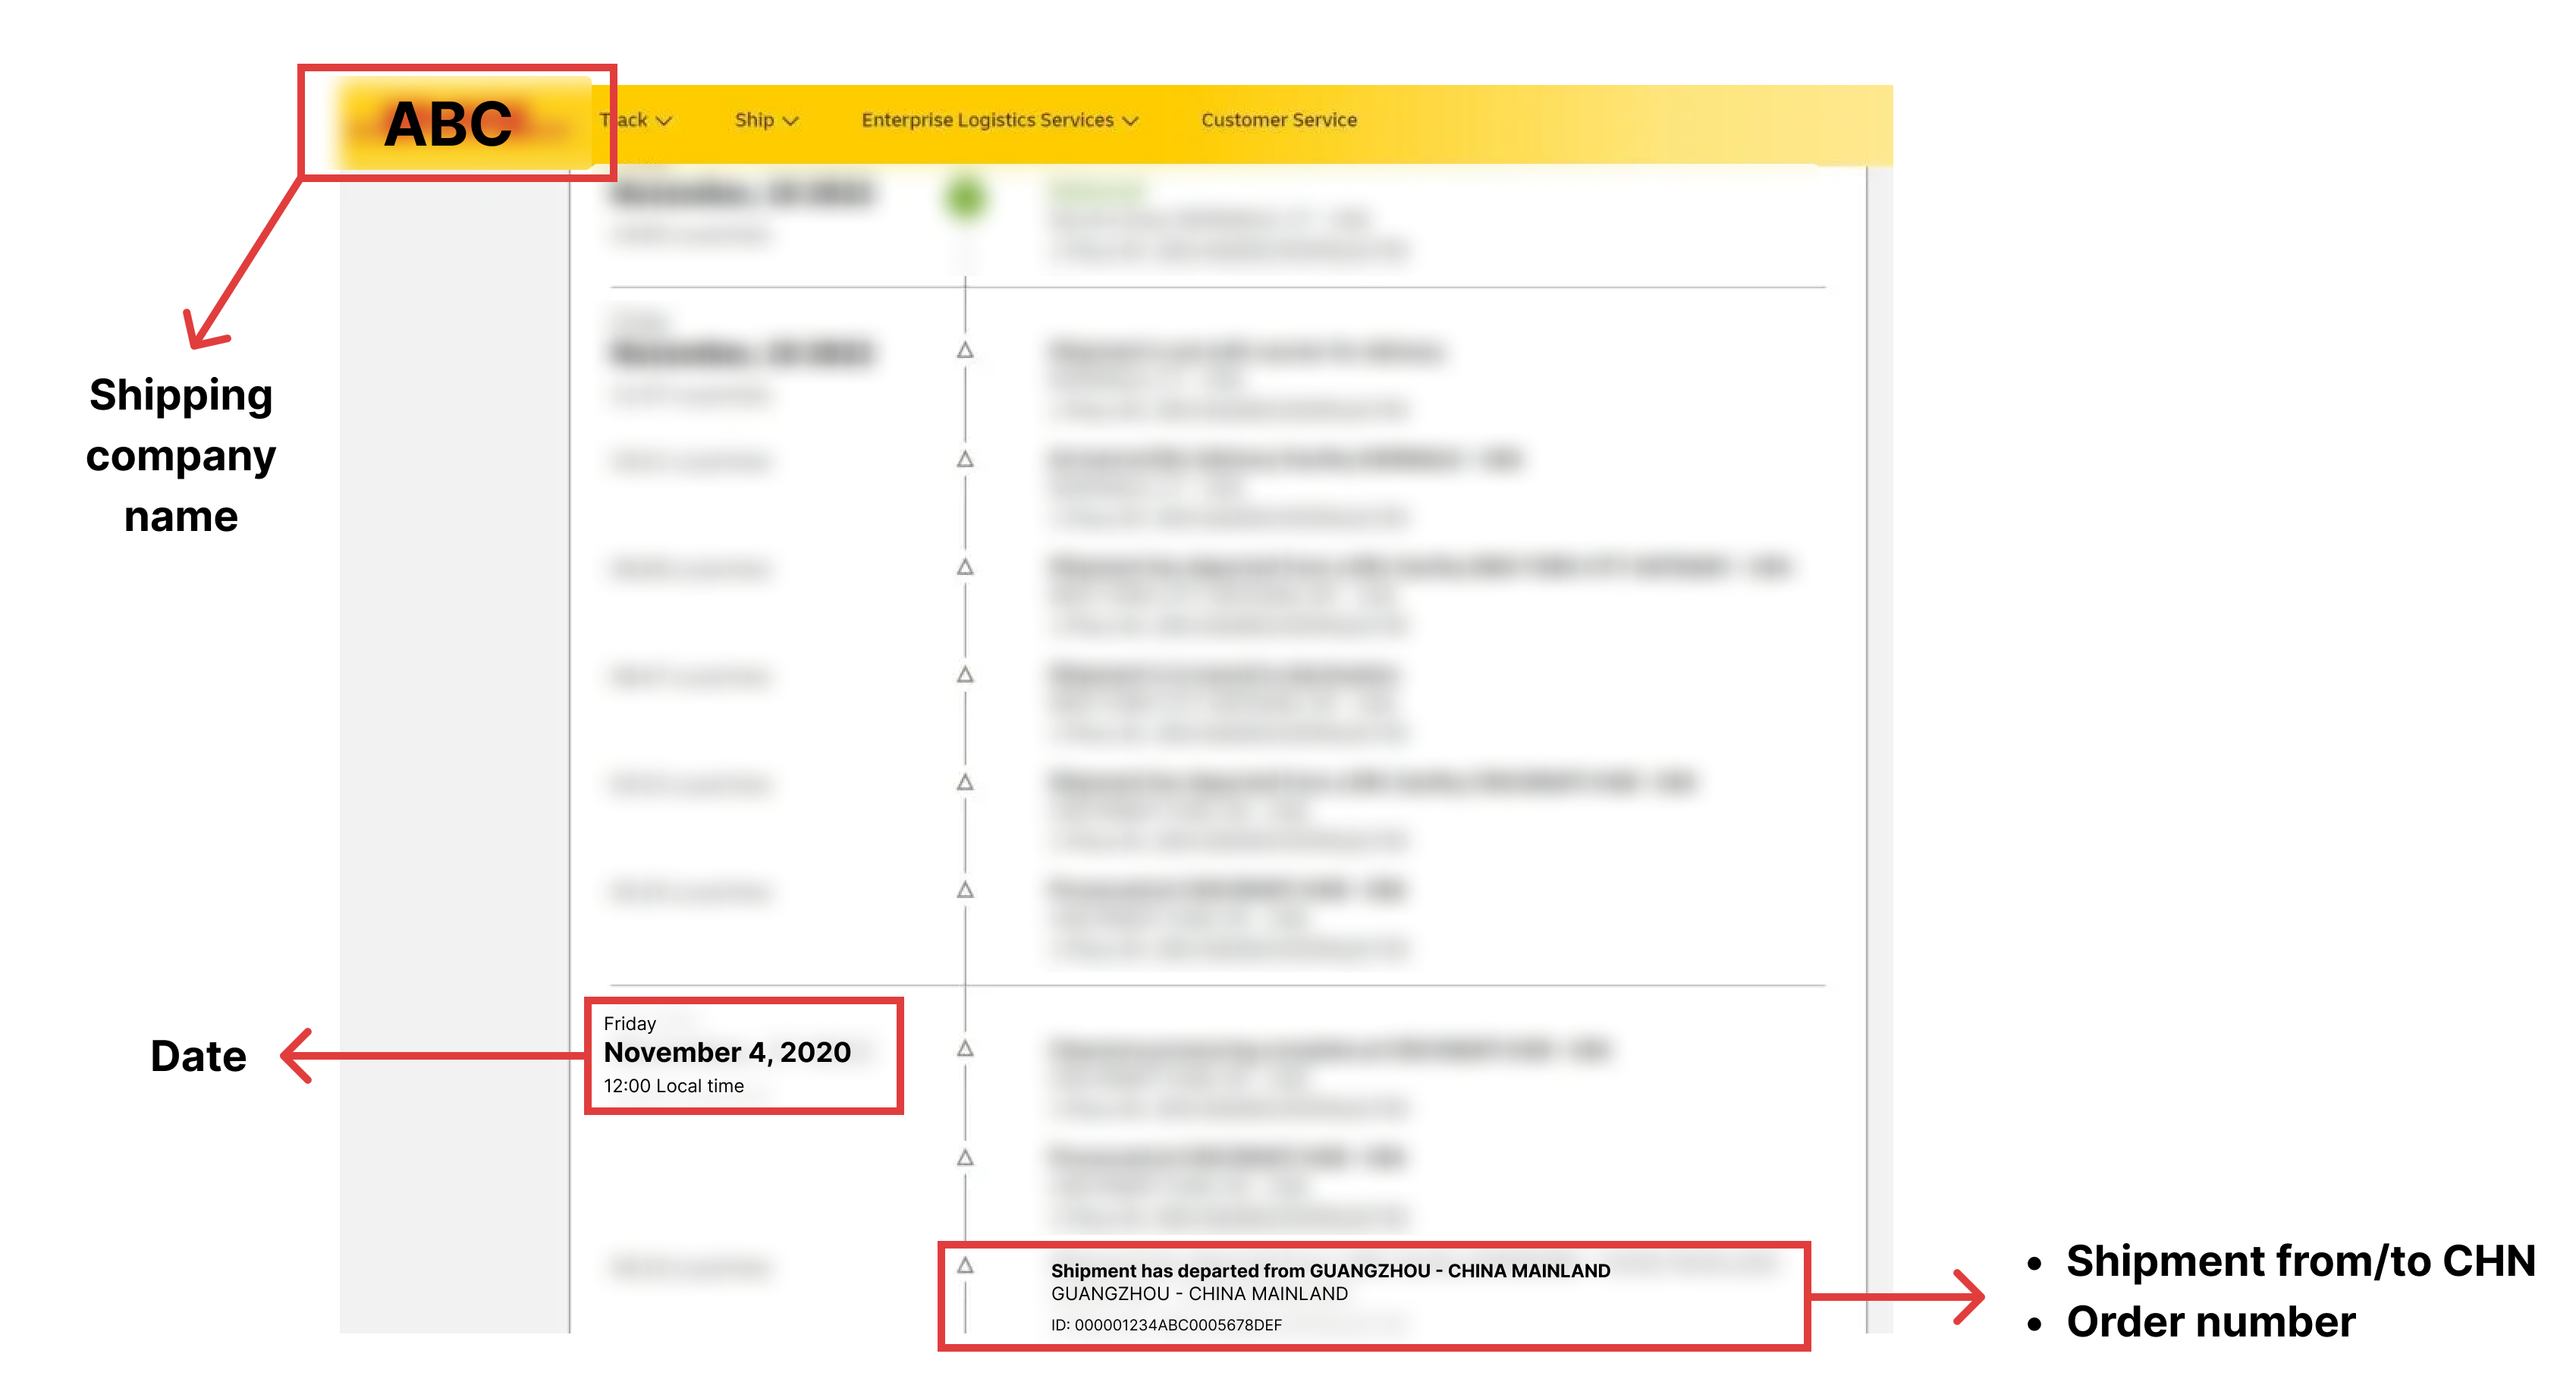The height and width of the screenshot is (1382, 2576).
Task: Click the '12:00 Local time' text
Action: tap(673, 1086)
